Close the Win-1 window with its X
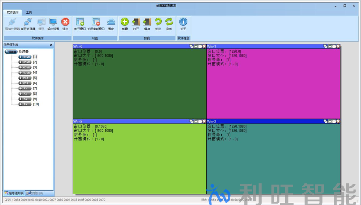 tap(338, 46)
